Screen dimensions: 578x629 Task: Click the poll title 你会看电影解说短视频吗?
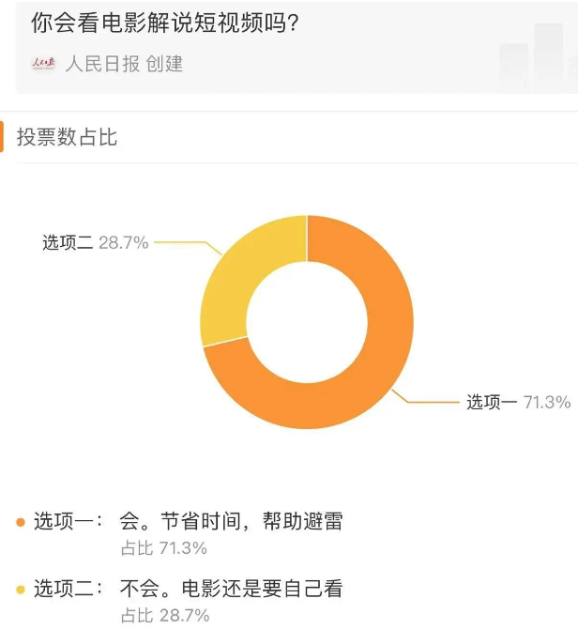point(165,23)
